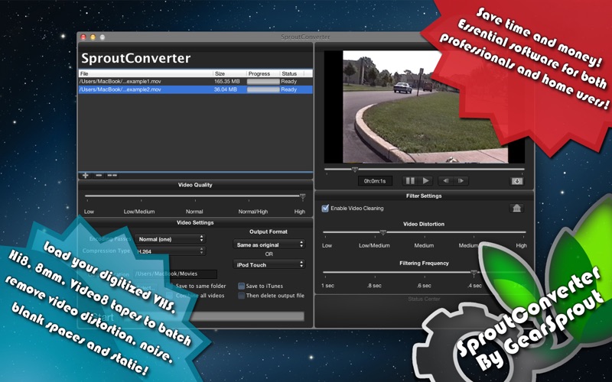Viewport: 612px width, 382px height.
Task: Click the Ready status of example2.mov
Action: click(289, 89)
